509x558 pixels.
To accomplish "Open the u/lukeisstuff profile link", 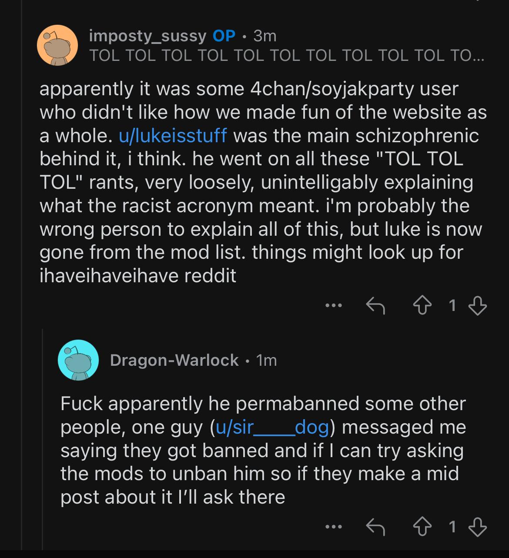I will (x=173, y=135).
